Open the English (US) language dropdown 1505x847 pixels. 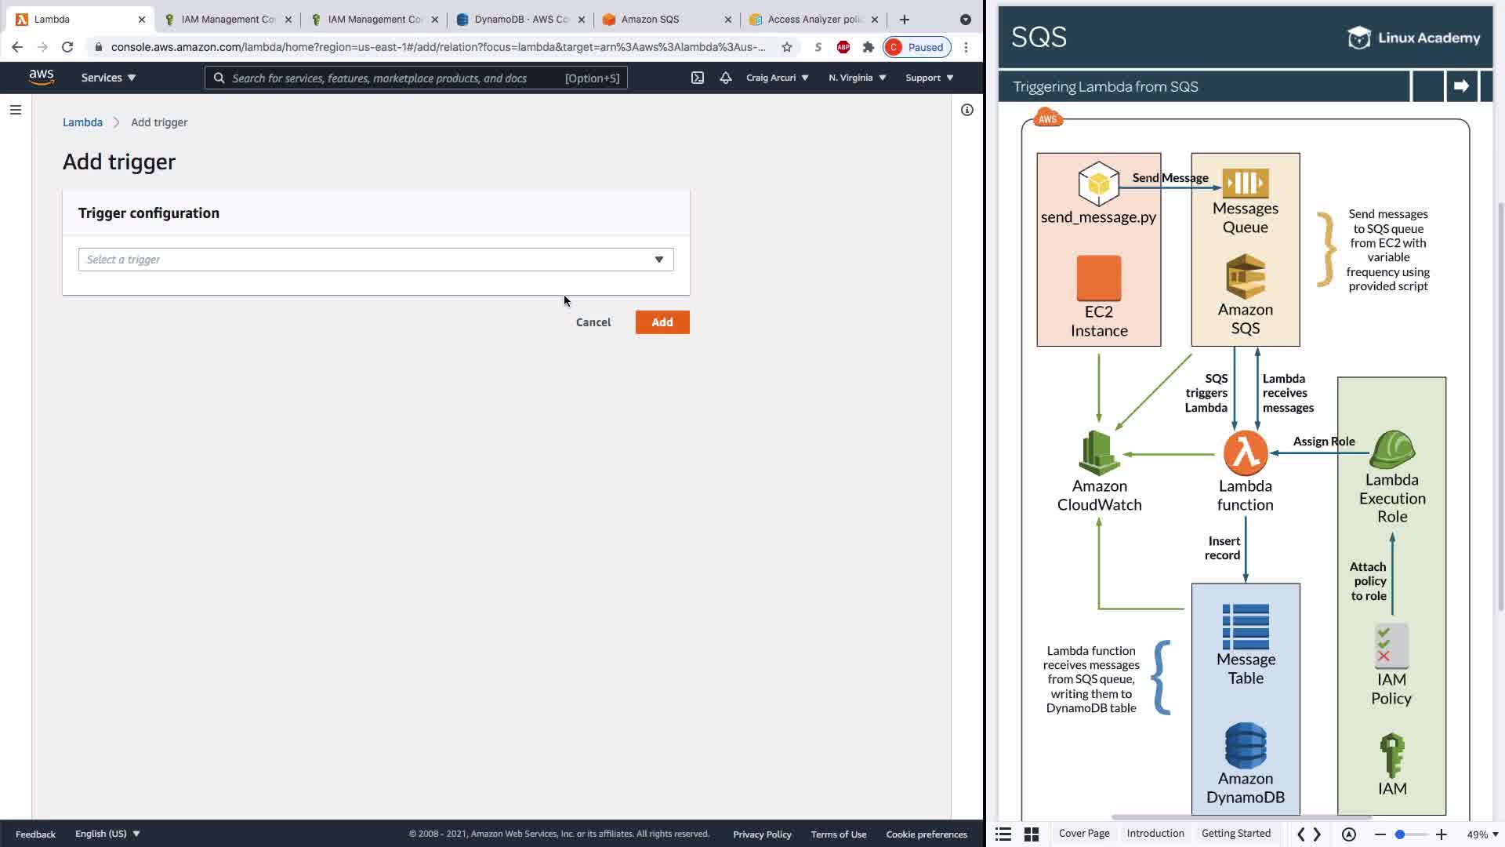[x=107, y=834]
